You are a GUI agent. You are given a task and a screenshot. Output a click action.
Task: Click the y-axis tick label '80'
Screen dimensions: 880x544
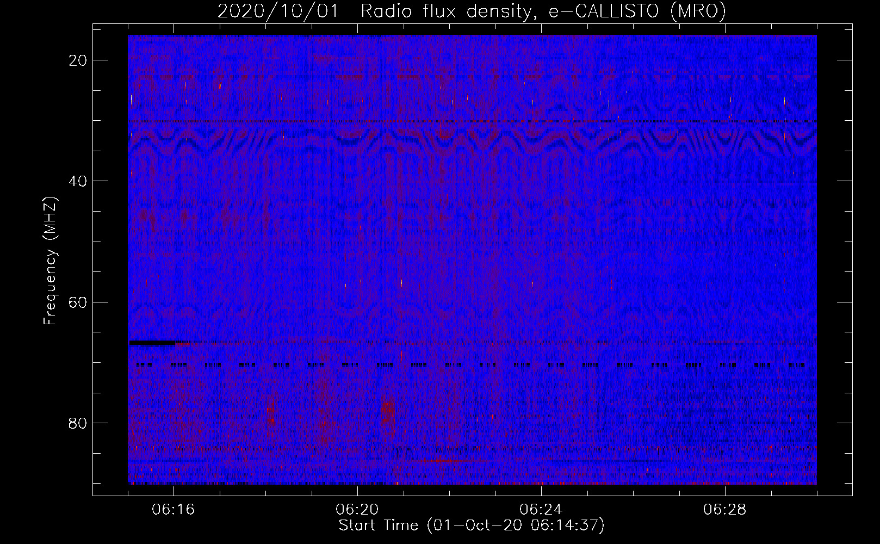(x=78, y=423)
